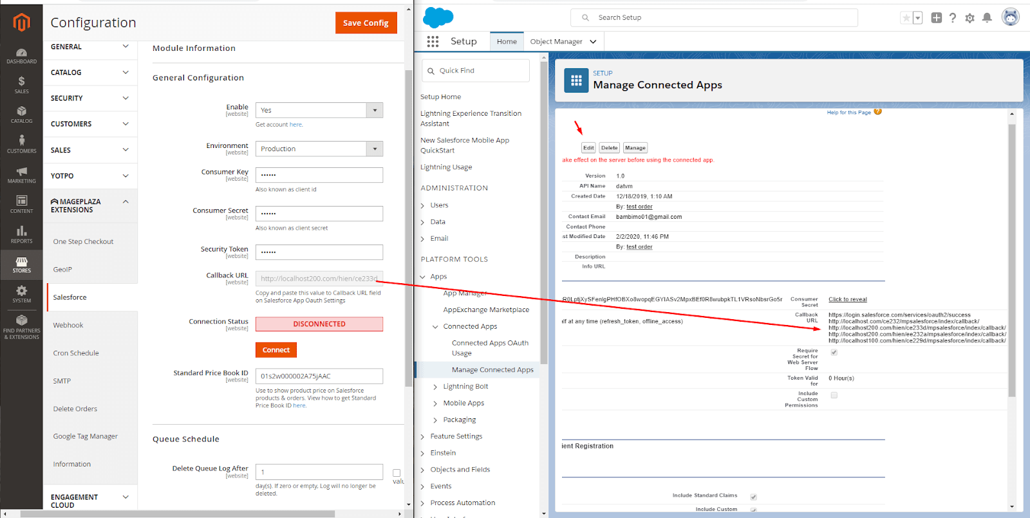Click Quick Find box in setup sidebar
This screenshot has height=518, width=1030.
point(476,71)
